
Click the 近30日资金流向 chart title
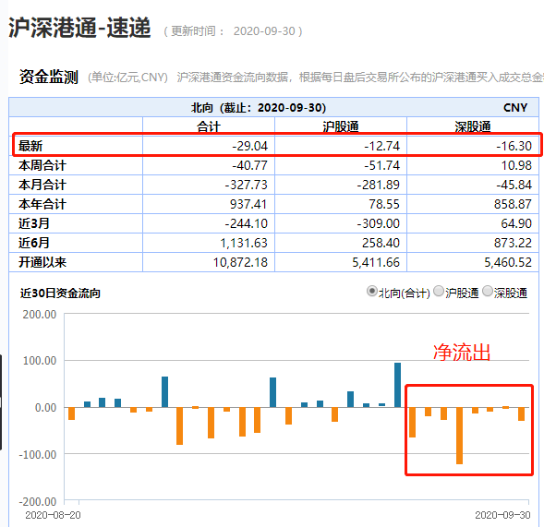[x=60, y=293]
